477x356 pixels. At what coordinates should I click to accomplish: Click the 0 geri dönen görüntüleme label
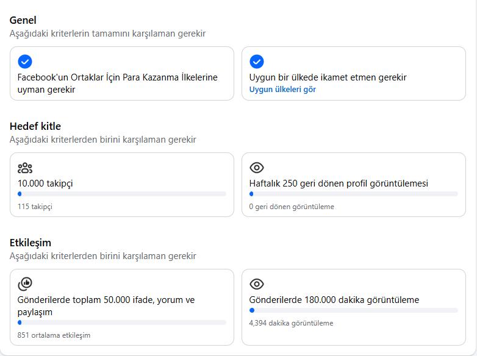tap(292, 207)
